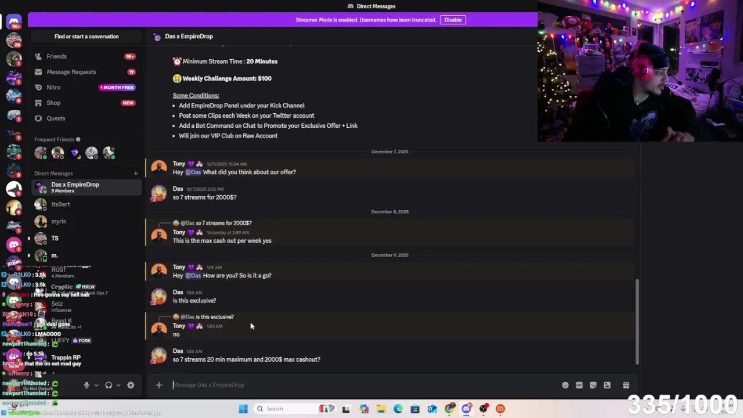Expand microphone input options chevron
The width and height of the screenshot is (743, 418).
tap(96, 385)
